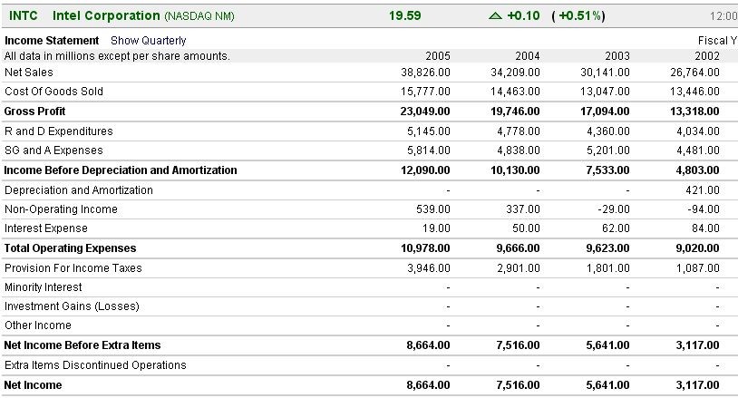Select Gross Profit 2004 value 19,746.00

tap(515, 112)
